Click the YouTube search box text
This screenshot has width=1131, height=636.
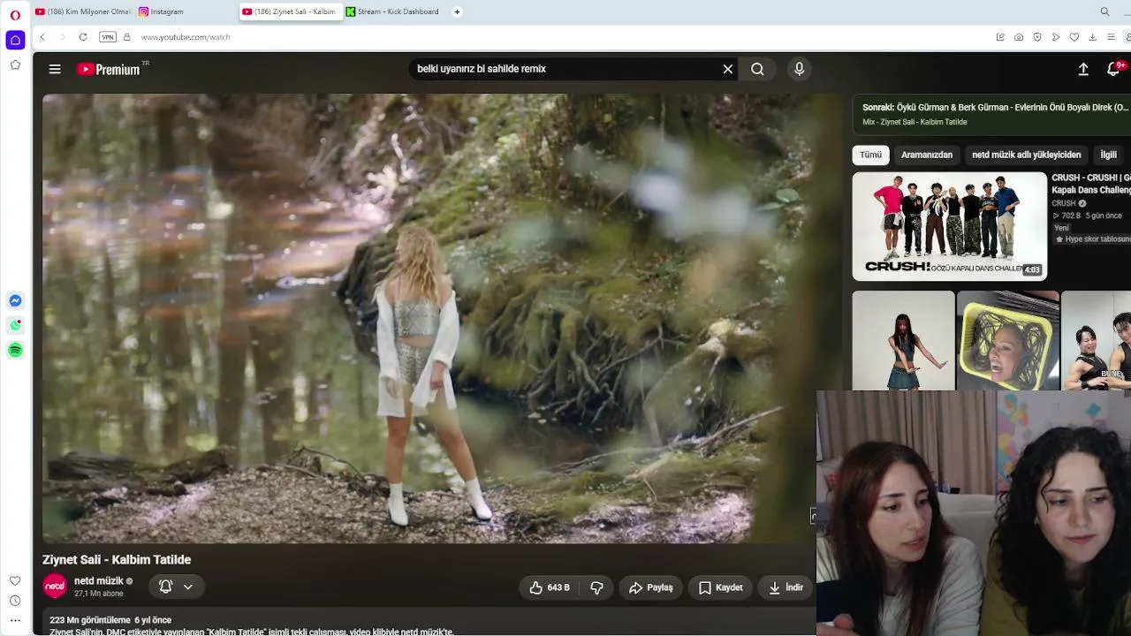482,69
